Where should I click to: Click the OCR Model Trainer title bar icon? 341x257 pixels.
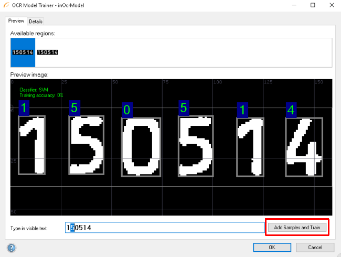[x=6, y=5]
